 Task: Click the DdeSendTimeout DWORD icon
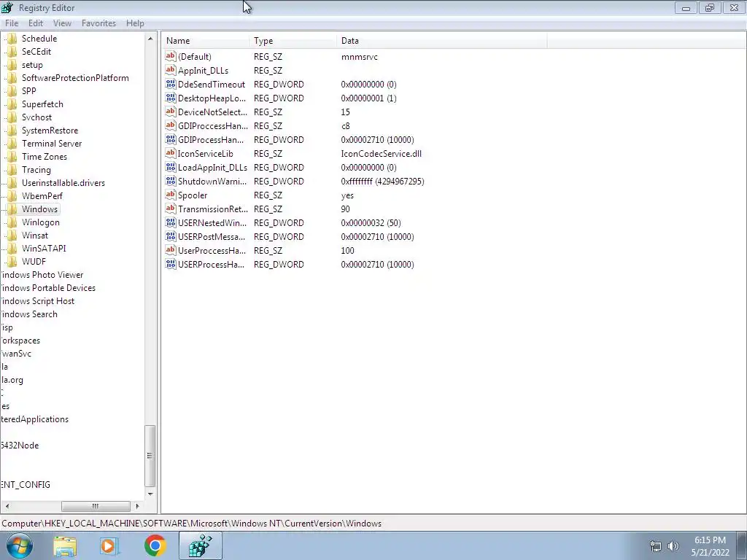pos(171,84)
